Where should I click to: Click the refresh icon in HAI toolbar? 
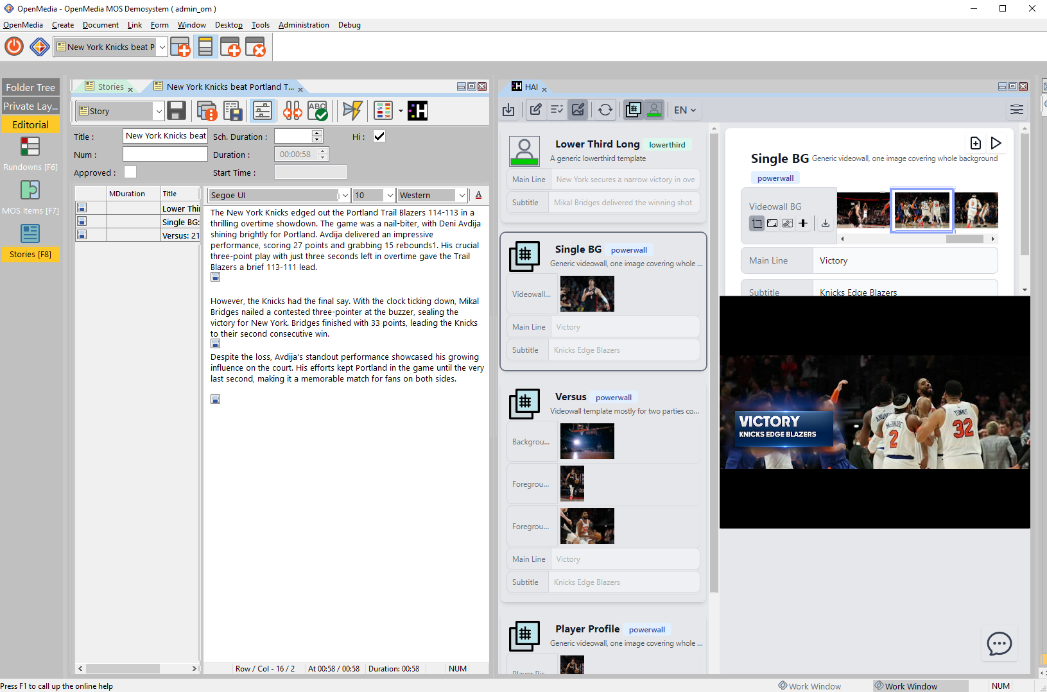pyautogui.click(x=605, y=110)
